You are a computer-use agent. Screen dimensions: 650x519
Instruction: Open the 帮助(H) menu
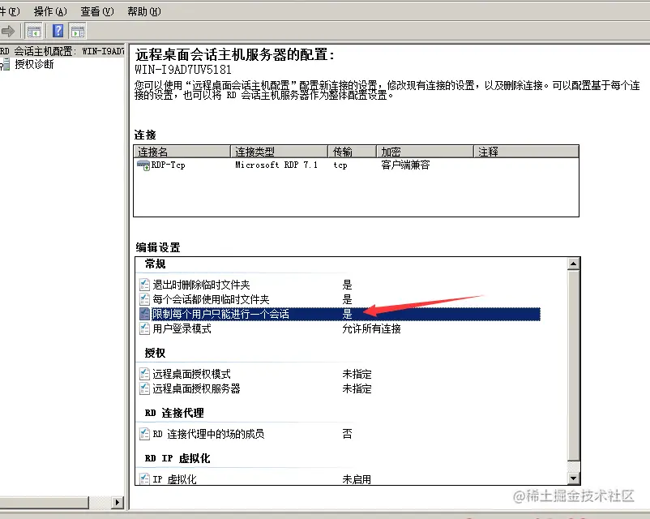tap(143, 11)
